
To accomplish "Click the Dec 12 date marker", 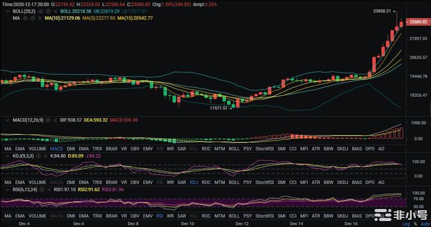I will tap(242, 224).
